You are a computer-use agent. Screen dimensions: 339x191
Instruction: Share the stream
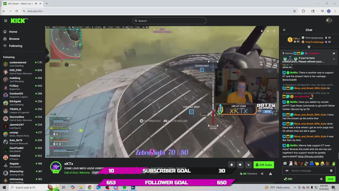point(262,174)
